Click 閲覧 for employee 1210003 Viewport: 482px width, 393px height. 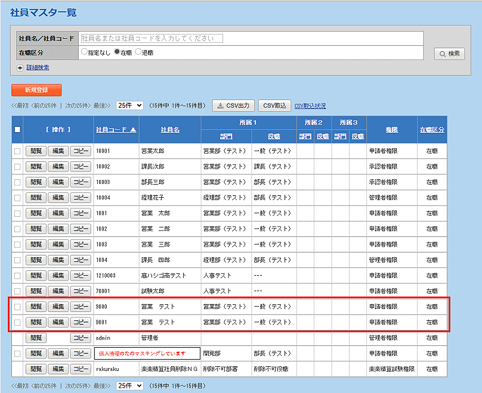tap(36, 276)
